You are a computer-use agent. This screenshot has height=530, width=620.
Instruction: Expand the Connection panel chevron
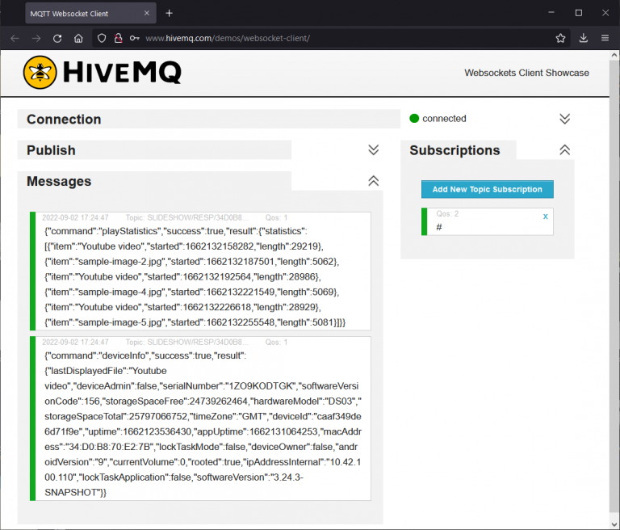coord(565,119)
